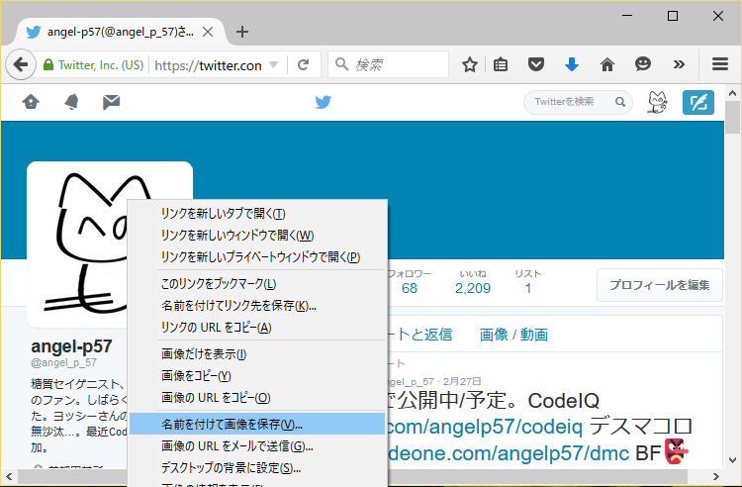Click the Twitter bird favicon on tab

[33, 32]
